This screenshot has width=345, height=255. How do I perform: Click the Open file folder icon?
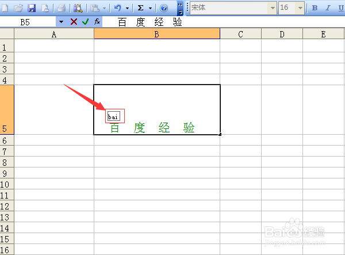(18, 8)
